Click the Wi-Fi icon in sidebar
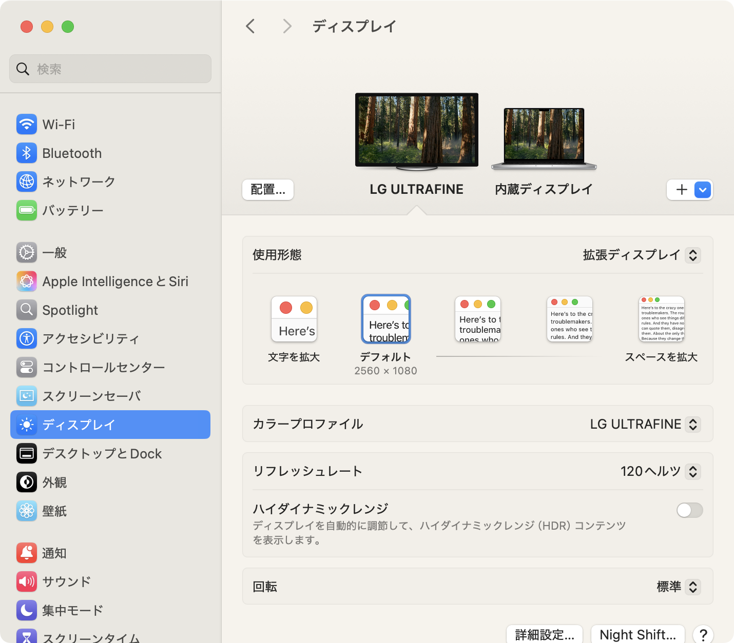Screen dimensions: 734x643 (x=27, y=124)
